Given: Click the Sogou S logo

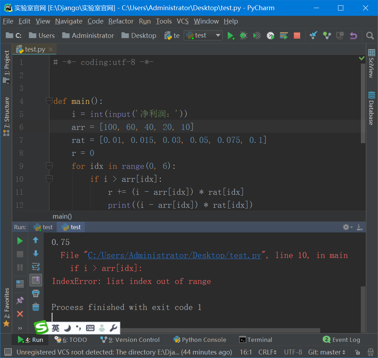Looking at the screenshot, I should coord(41,327).
